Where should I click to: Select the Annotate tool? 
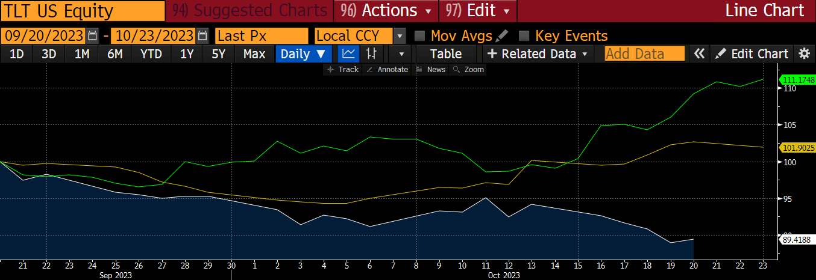(x=388, y=70)
